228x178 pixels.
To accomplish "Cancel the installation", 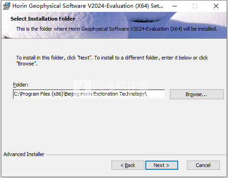I will pyautogui.click(x=203, y=165).
